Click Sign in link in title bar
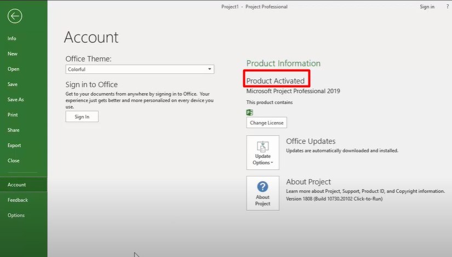Image resolution: width=452 pixels, height=257 pixels. 427,7
